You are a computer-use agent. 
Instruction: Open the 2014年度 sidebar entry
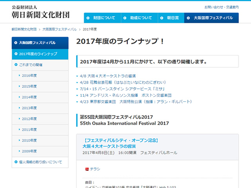[40, 97]
